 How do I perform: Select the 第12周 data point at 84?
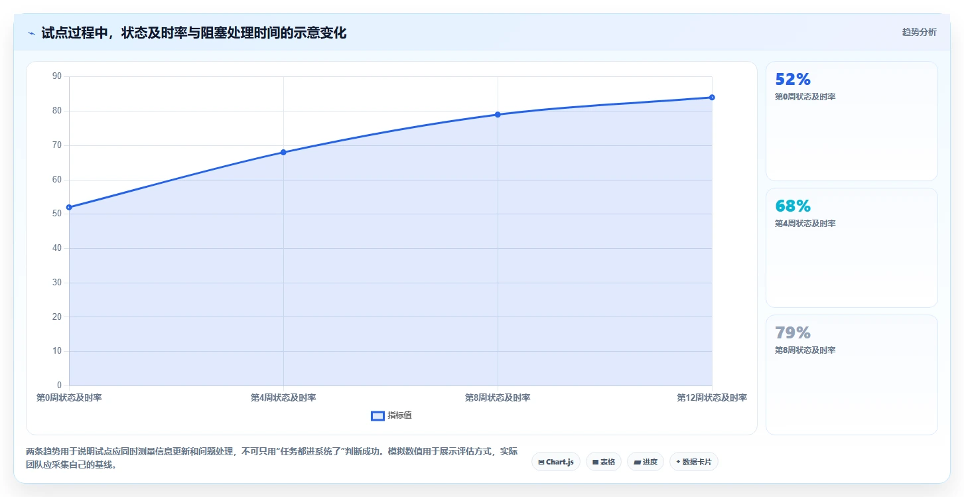point(712,98)
